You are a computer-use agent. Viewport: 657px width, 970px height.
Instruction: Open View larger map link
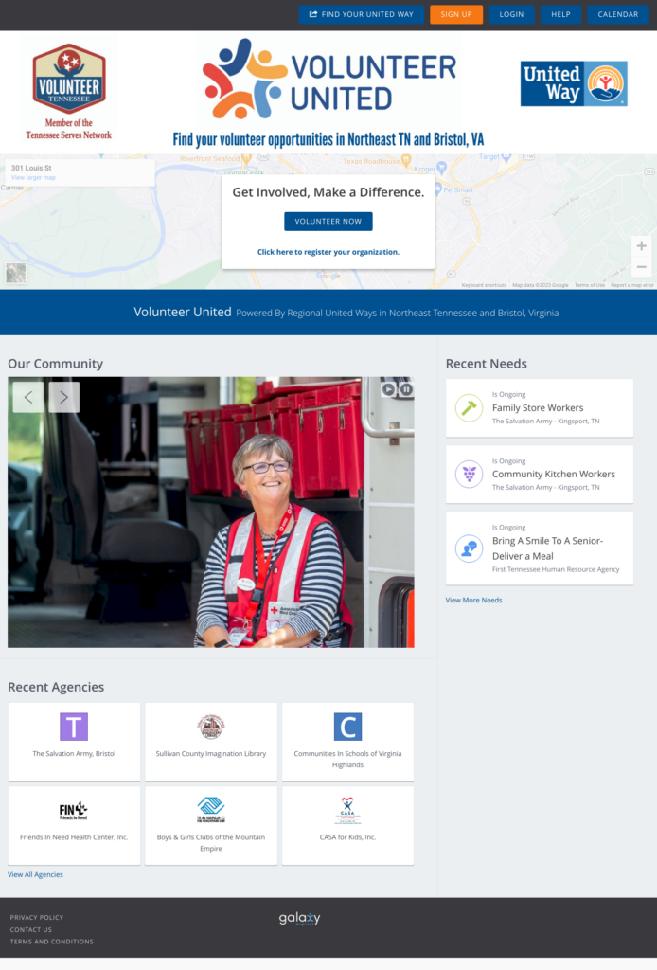pyautogui.click(x=33, y=177)
